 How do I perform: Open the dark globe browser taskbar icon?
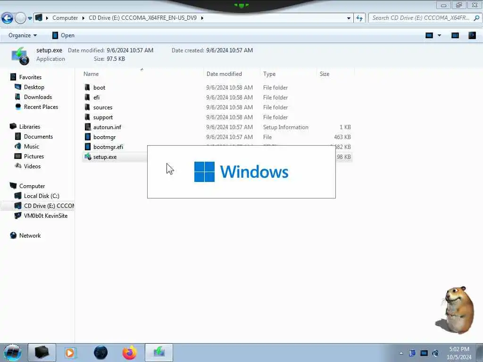click(x=100, y=353)
